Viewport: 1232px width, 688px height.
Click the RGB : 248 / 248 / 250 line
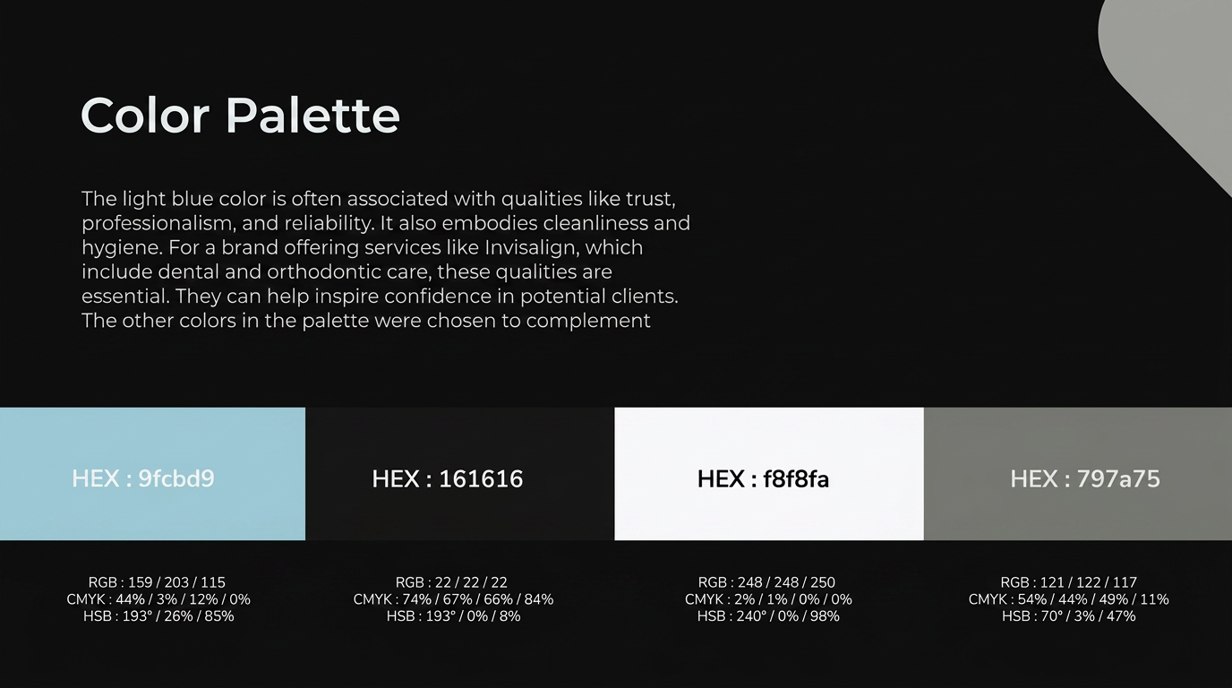766,582
